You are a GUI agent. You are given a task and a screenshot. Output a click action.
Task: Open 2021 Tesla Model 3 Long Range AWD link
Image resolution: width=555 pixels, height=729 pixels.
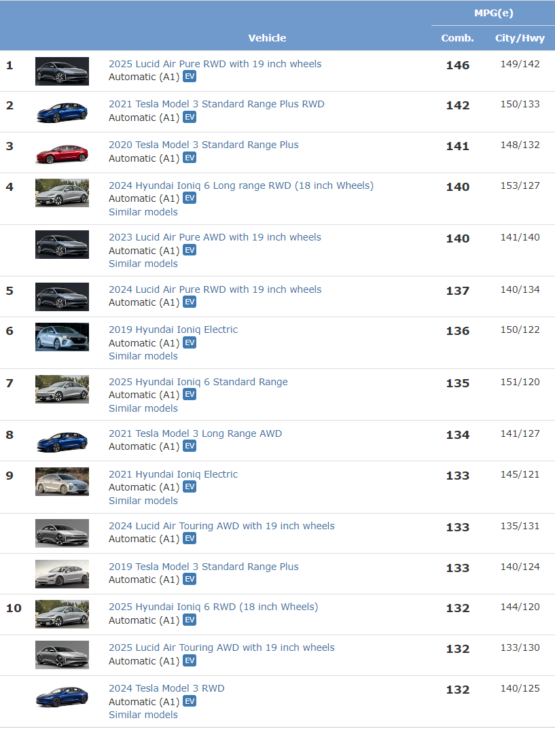(x=195, y=433)
